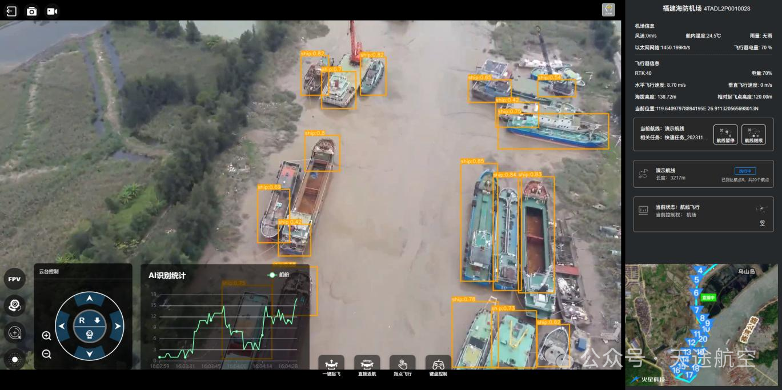Click the gimbal camera rotate icon in left sidebar
Viewport: 782px width, 390px height.
[14, 305]
